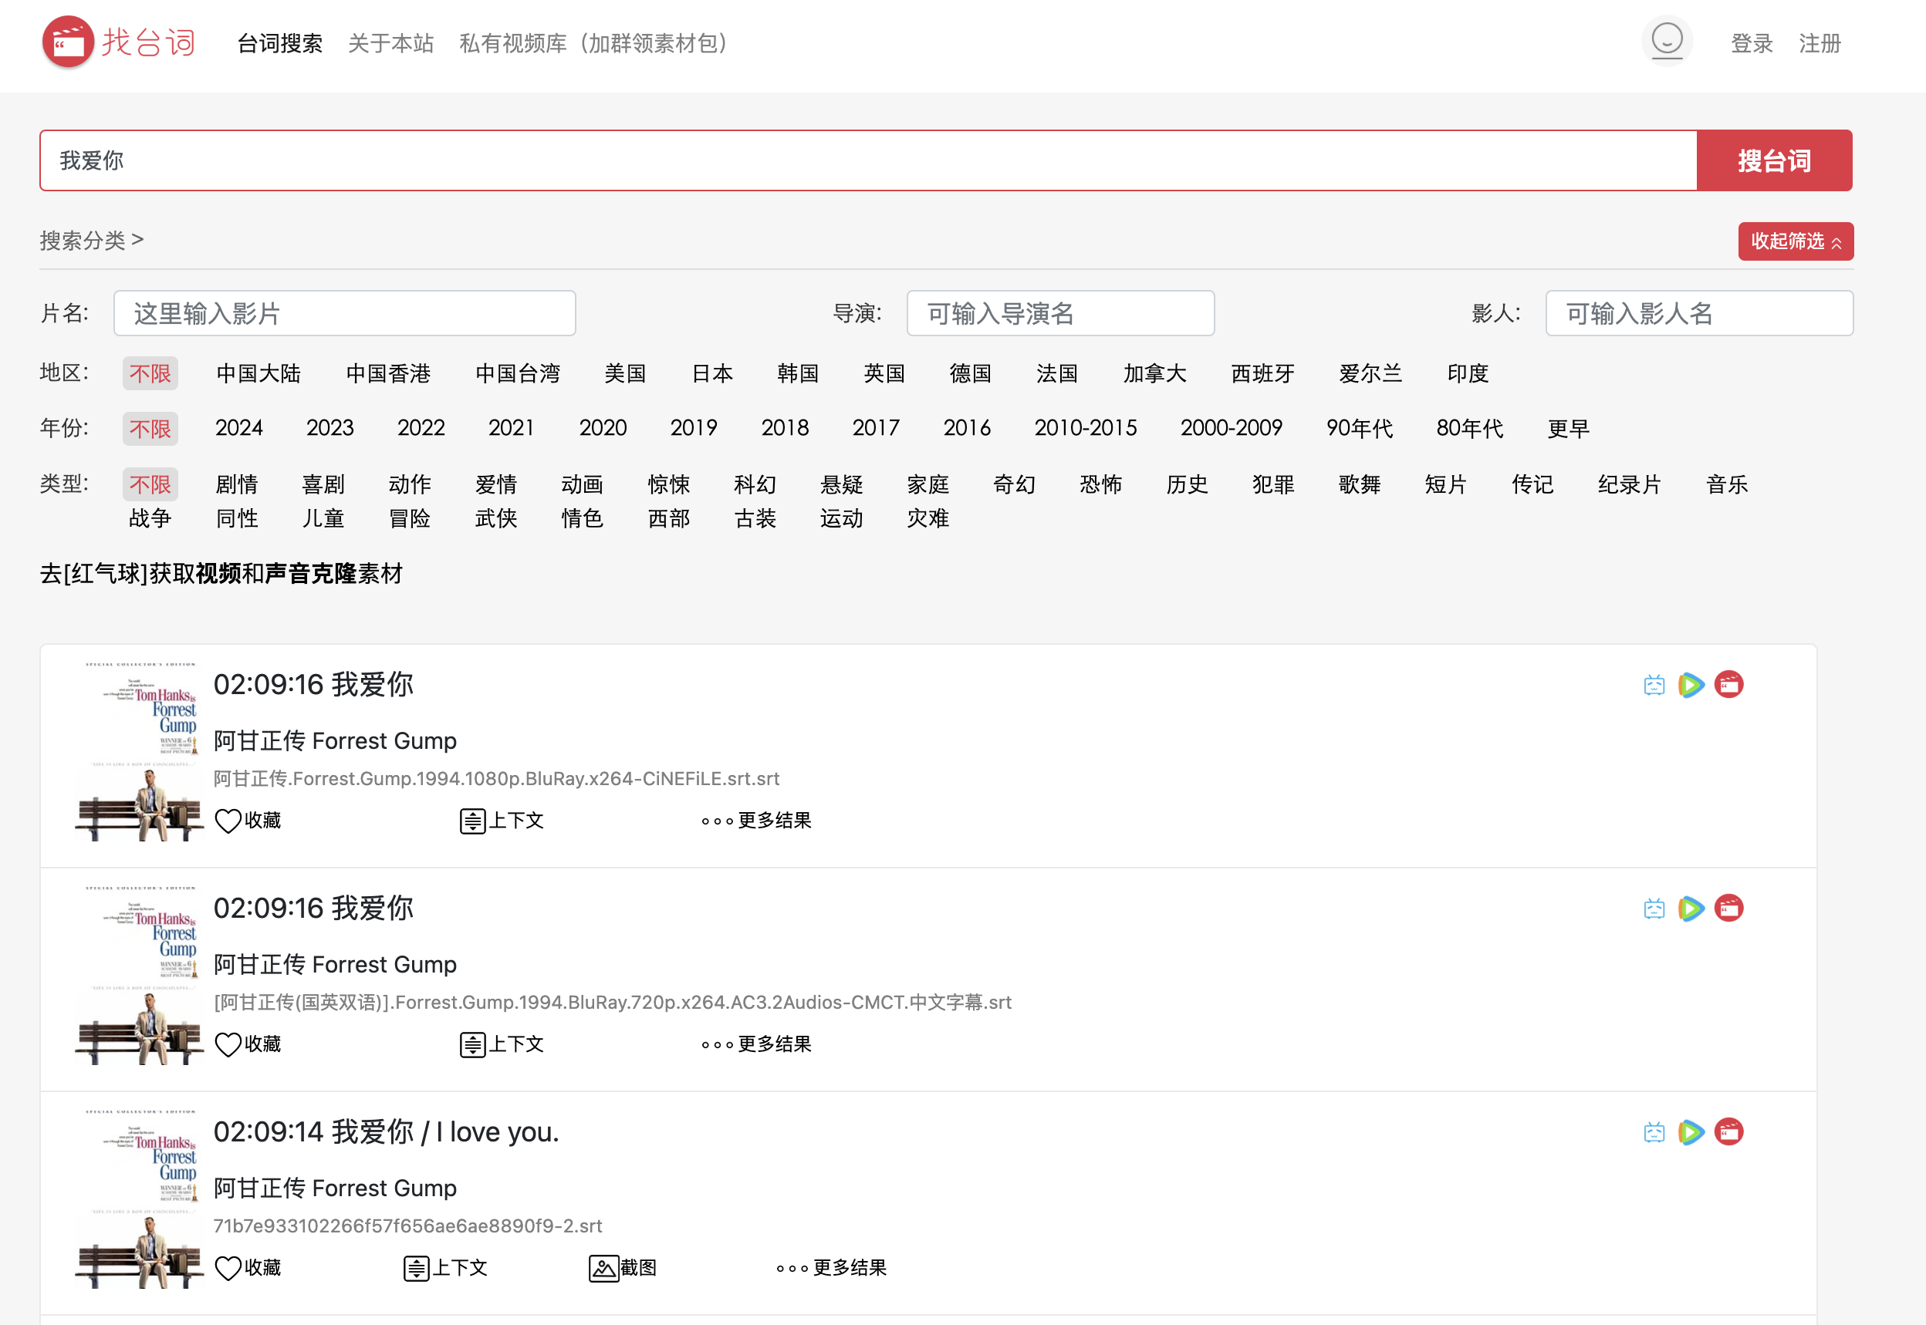Screen dimensions: 1926x1325
Task: Open 更多结果 for CiNEFiLE result
Action: 755,821
